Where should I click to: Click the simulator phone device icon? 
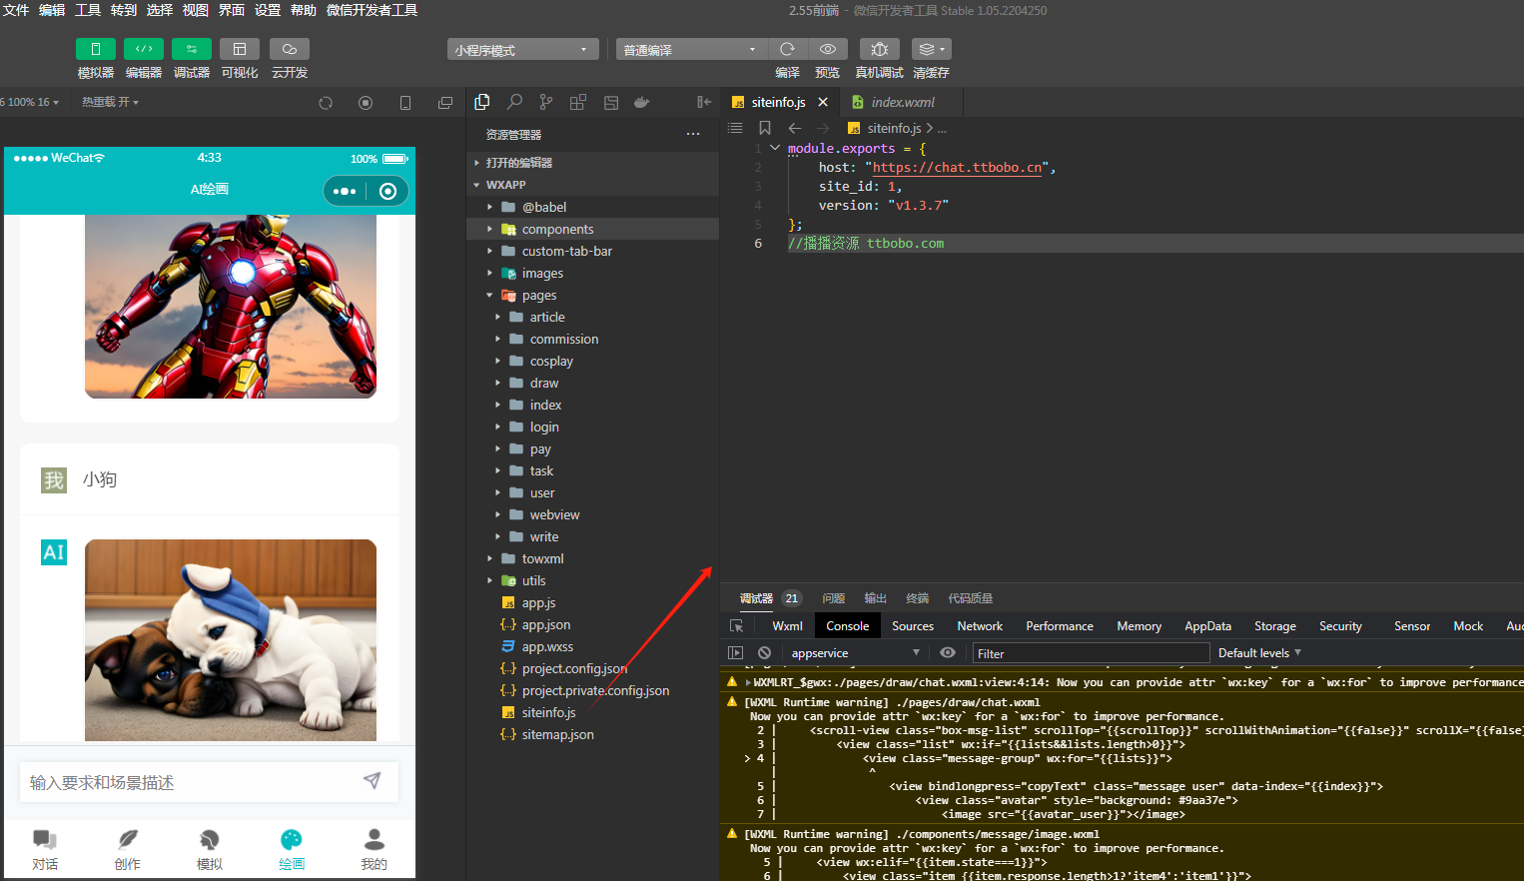coord(405,103)
